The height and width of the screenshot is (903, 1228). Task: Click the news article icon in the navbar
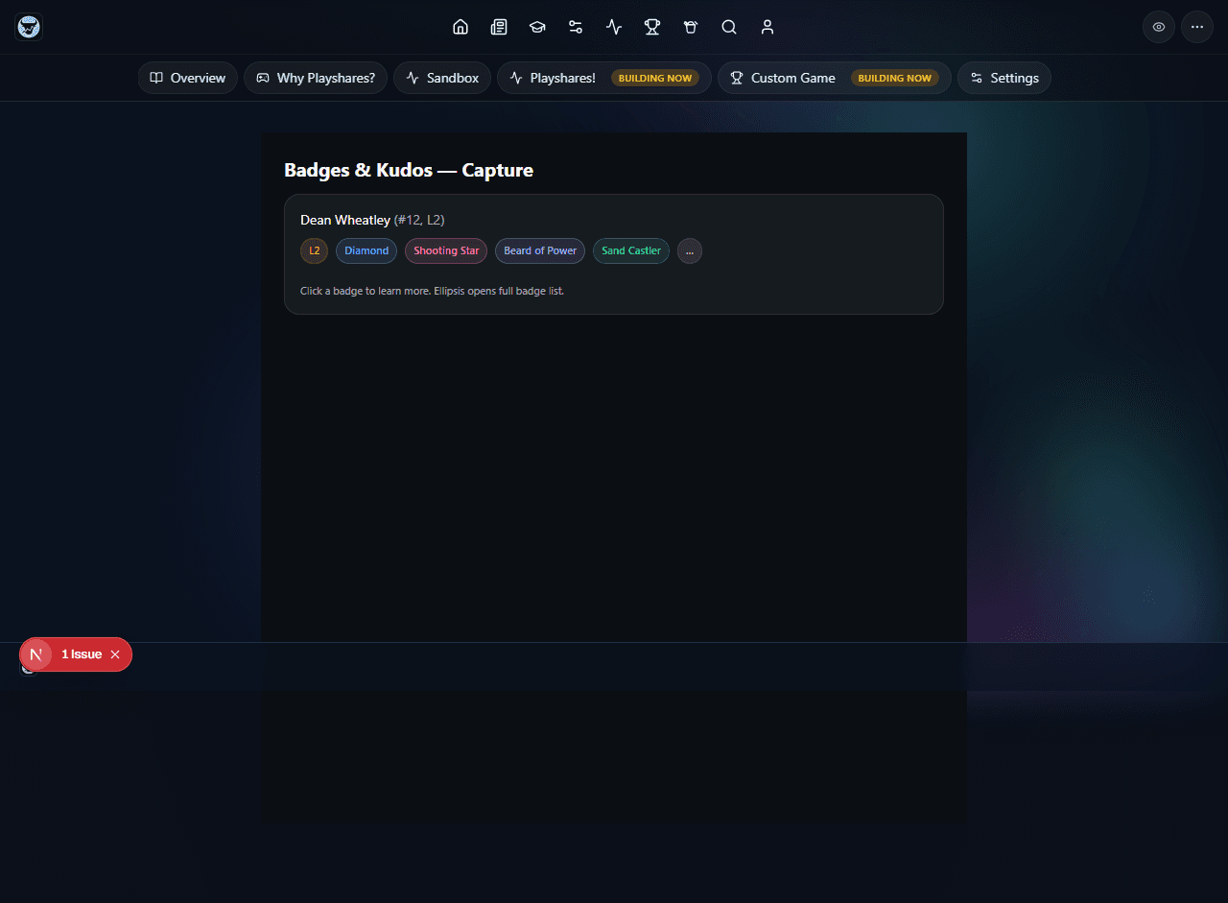tap(499, 27)
